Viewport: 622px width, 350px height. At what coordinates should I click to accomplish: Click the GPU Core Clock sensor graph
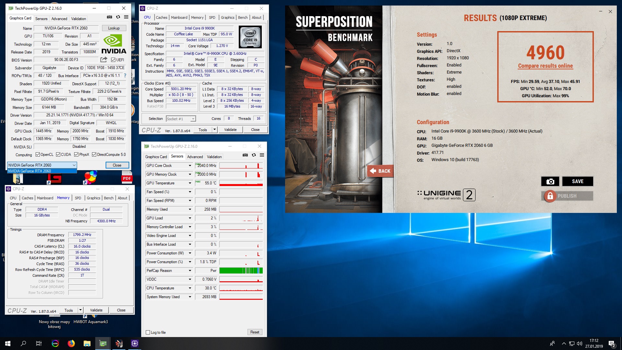pyautogui.click(x=241, y=166)
